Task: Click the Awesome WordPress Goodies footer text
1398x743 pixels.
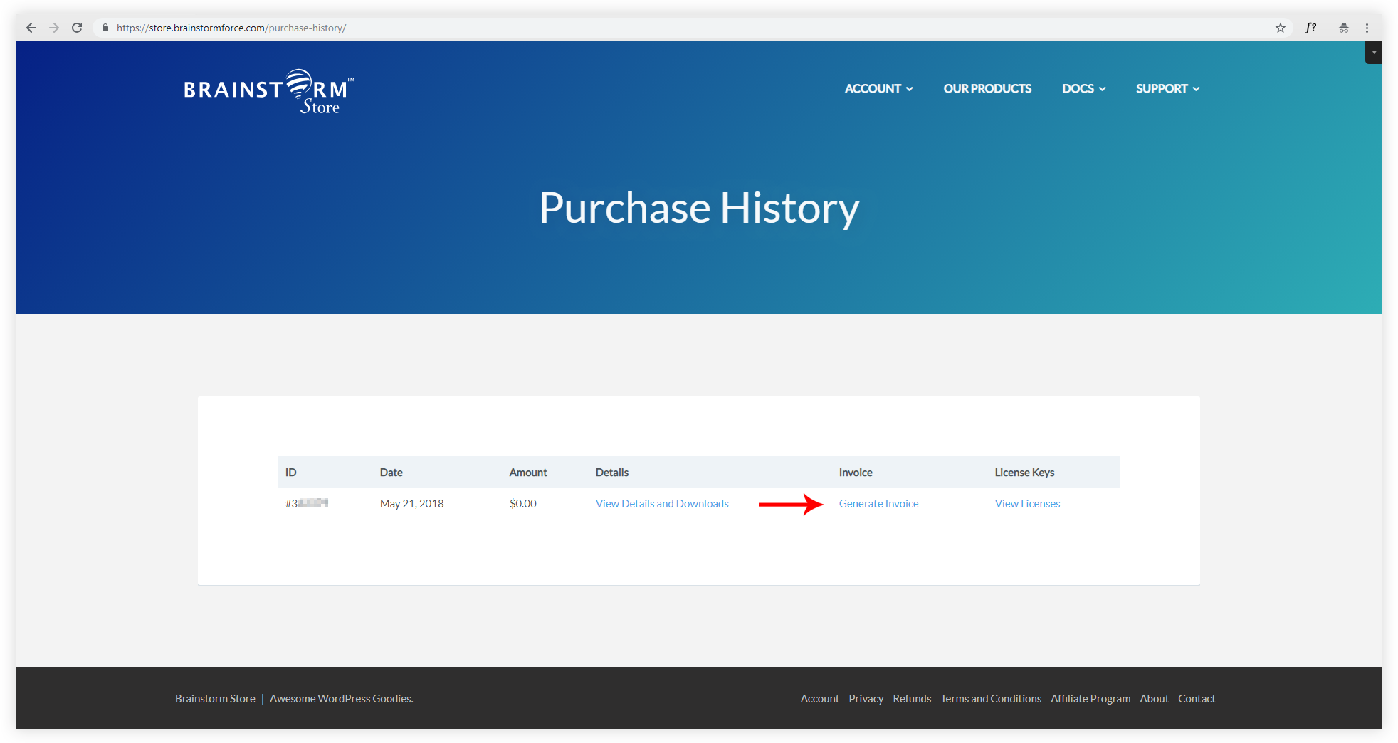Action: point(341,698)
